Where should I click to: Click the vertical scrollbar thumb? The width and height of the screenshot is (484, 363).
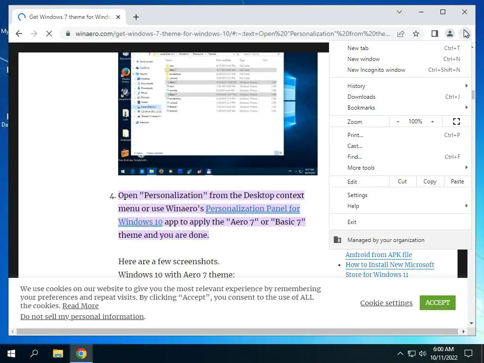[473, 95]
